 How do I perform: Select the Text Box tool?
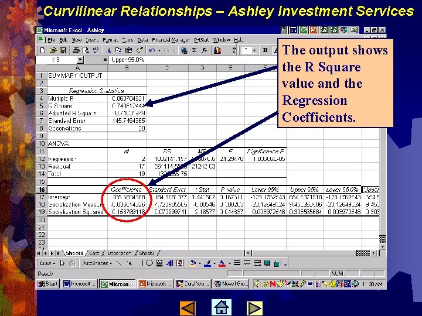point(159,263)
